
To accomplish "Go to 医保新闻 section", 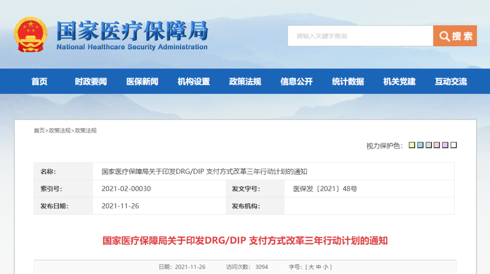I will 142,82.
